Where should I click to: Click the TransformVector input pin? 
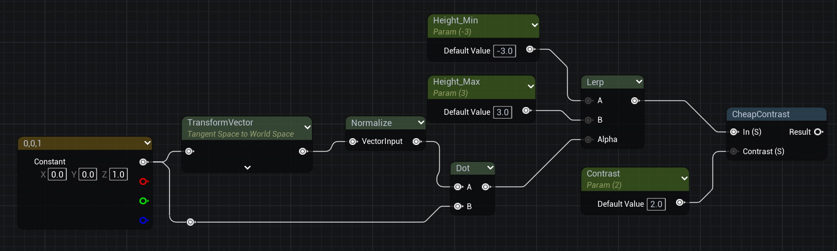click(x=189, y=151)
